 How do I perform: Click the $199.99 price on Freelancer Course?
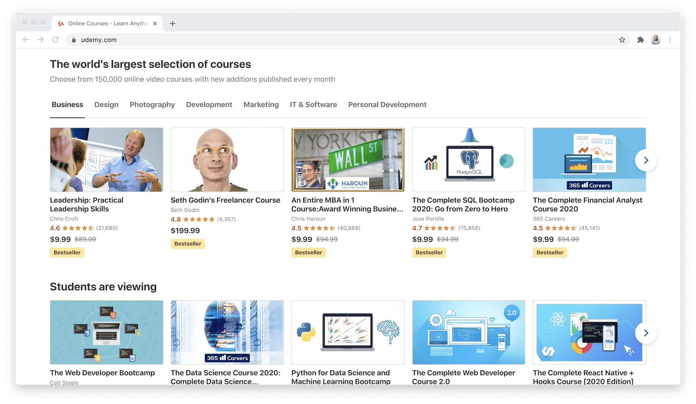185,230
